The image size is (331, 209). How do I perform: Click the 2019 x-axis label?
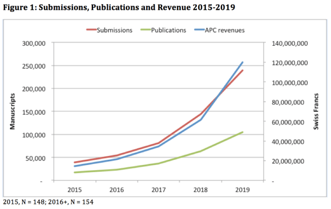(x=242, y=189)
